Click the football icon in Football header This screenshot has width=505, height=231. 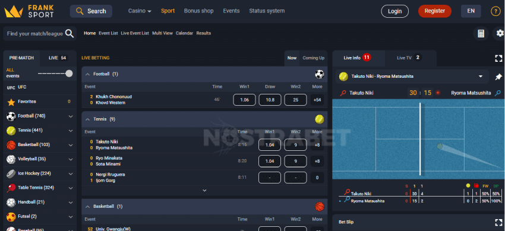320,74
